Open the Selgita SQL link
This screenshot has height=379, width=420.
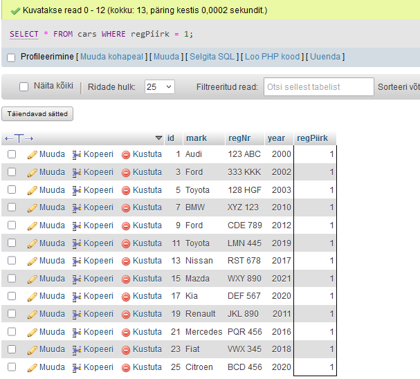tap(212, 57)
